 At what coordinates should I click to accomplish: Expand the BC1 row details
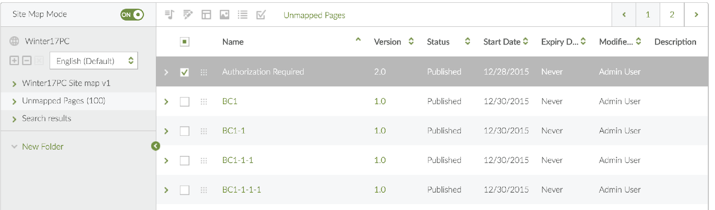pyautogui.click(x=166, y=102)
